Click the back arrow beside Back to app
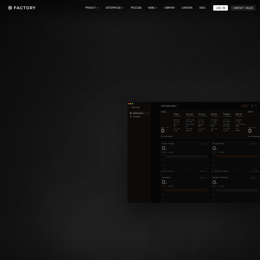This screenshot has width=260, height=260. point(130,107)
